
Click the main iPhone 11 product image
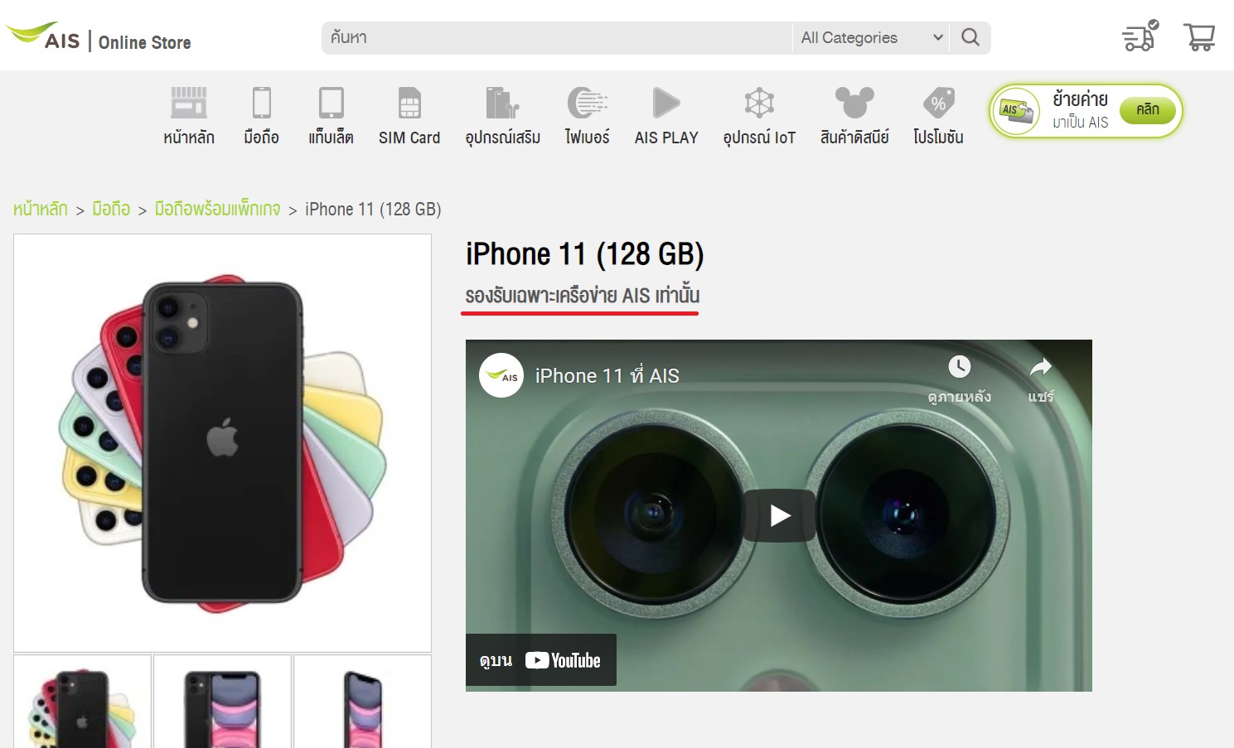[222, 443]
